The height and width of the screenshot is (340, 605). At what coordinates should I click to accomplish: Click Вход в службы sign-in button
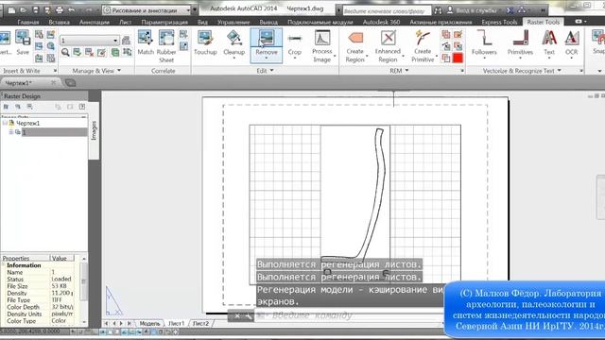point(476,10)
